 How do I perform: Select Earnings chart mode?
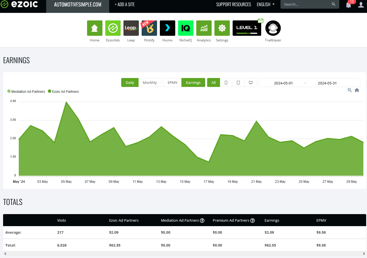tap(193, 82)
